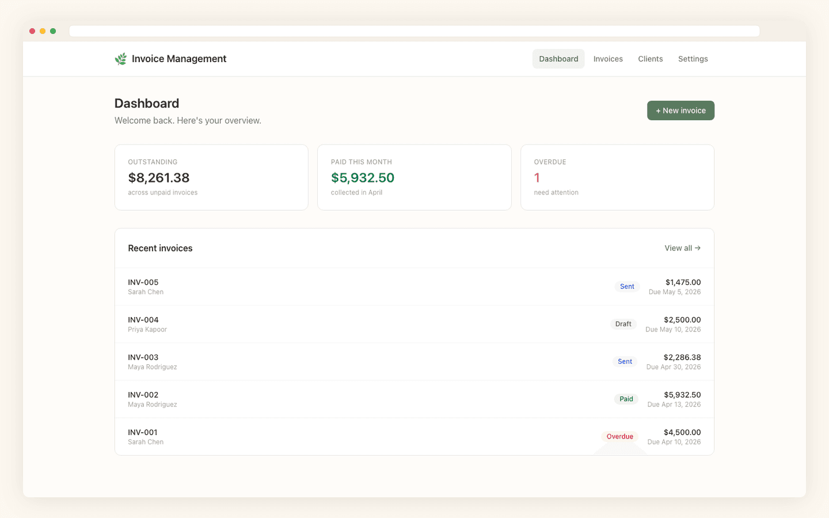Open invoice INV-001
Viewport: 829px width, 518px height.
point(414,436)
